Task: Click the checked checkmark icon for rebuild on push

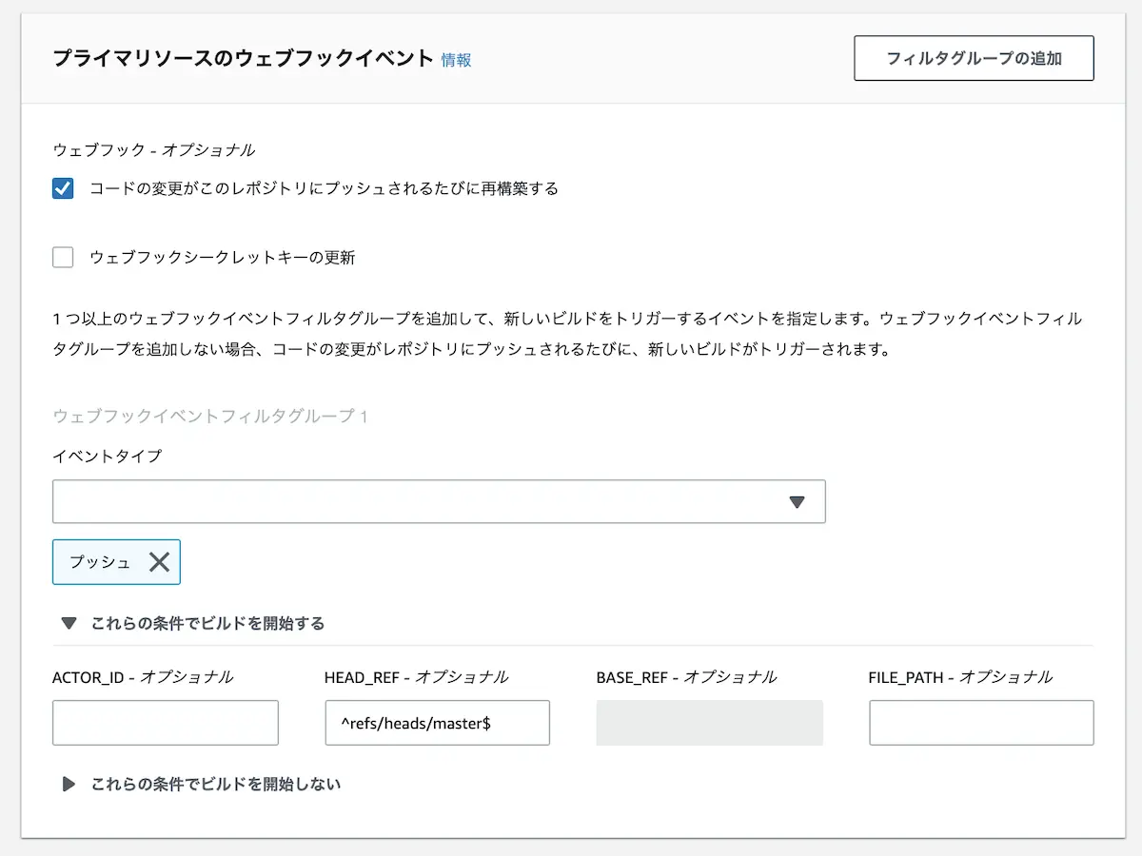Action: 62,188
